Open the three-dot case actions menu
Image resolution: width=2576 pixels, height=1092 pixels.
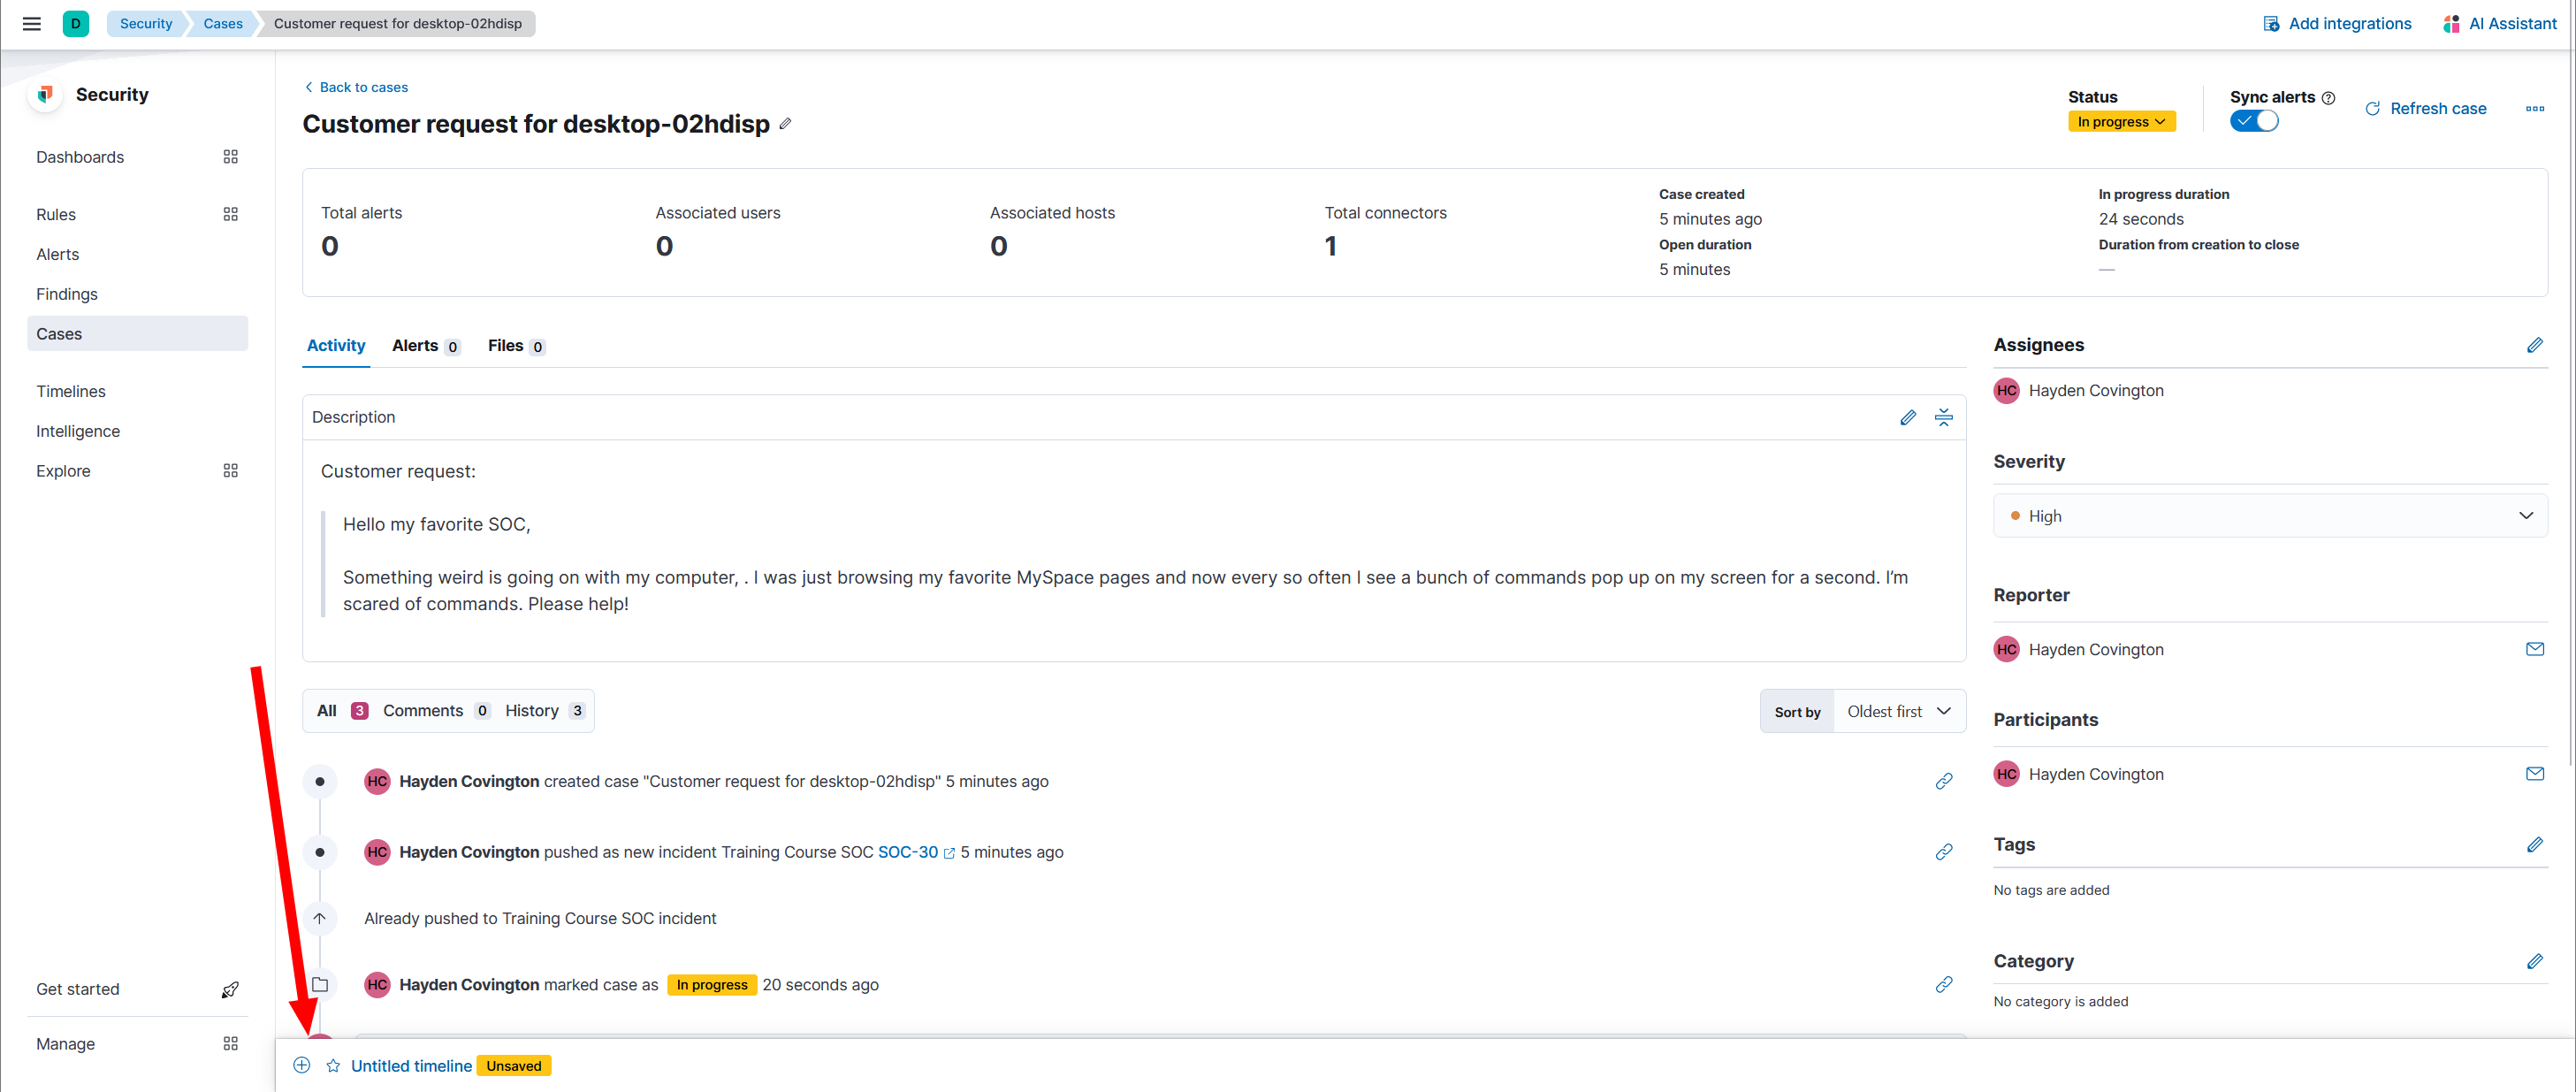pos(2534,109)
